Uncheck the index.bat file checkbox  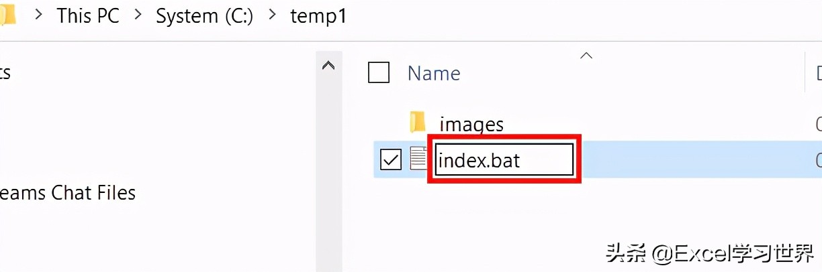coord(391,159)
